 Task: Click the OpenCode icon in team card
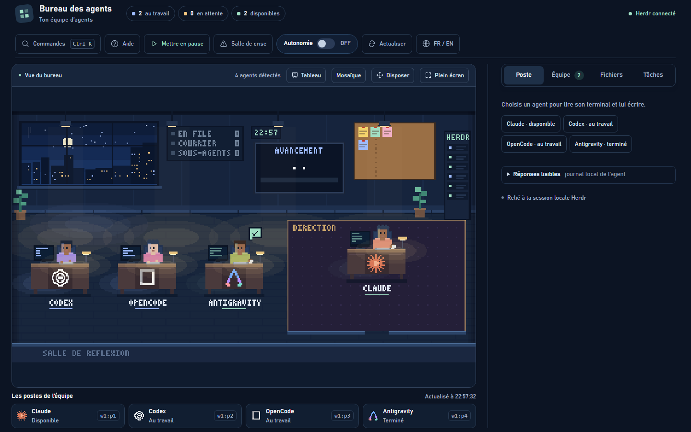coord(256,415)
